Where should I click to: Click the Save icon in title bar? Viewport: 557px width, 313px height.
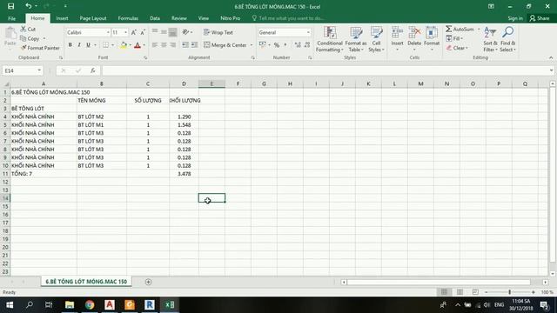(x=11, y=6)
